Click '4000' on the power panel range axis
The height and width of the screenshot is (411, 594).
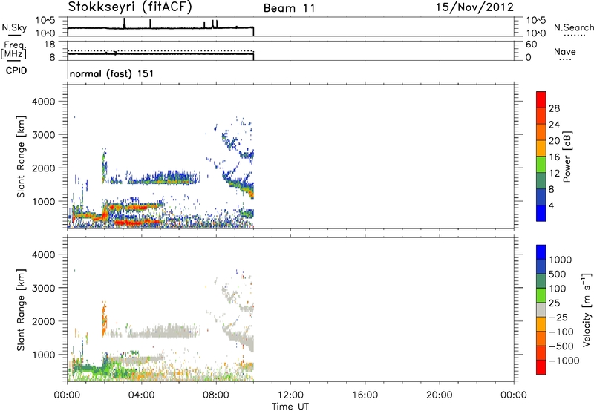pyautogui.click(x=44, y=102)
